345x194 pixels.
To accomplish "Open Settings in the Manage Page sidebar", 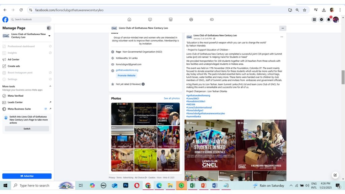I will tap(27, 79).
